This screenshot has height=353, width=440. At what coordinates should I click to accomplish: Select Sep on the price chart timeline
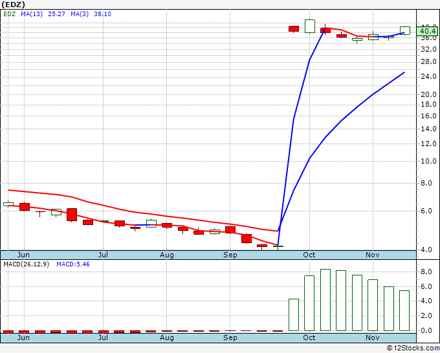(230, 255)
